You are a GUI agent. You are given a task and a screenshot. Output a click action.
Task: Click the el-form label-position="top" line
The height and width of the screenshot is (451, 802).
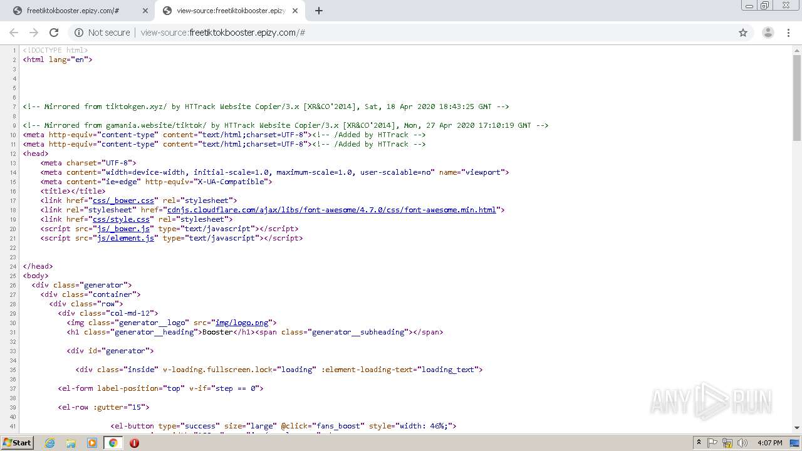pos(161,388)
